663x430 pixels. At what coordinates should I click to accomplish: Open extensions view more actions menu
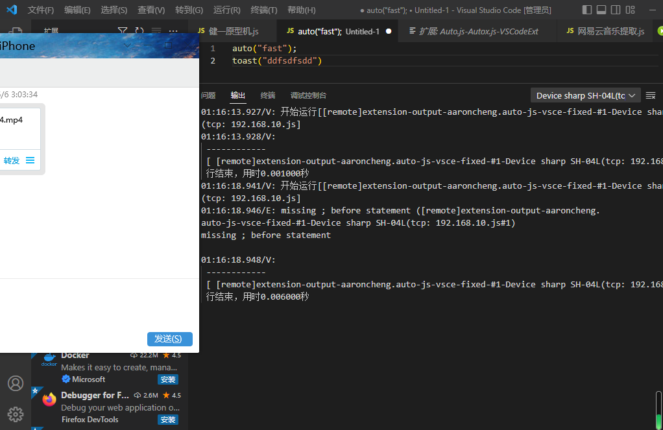pos(173,31)
